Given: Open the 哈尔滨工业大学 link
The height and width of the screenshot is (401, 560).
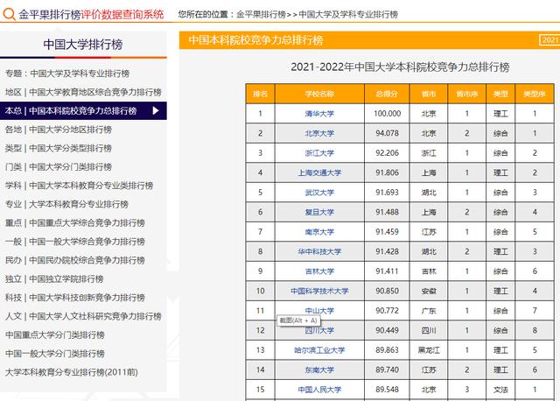Looking at the screenshot, I should (319, 350).
